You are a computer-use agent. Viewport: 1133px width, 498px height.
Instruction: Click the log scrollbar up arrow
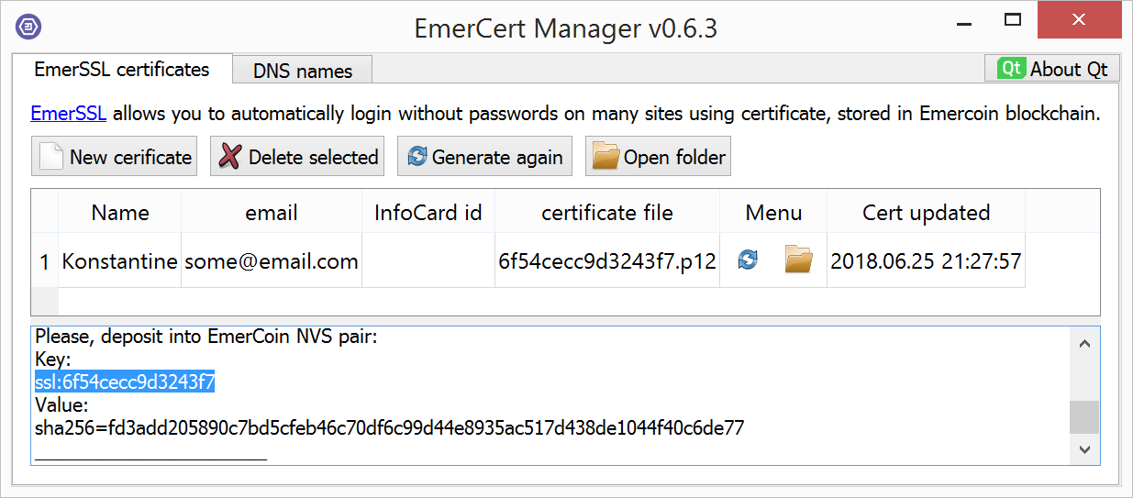tap(1085, 344)
